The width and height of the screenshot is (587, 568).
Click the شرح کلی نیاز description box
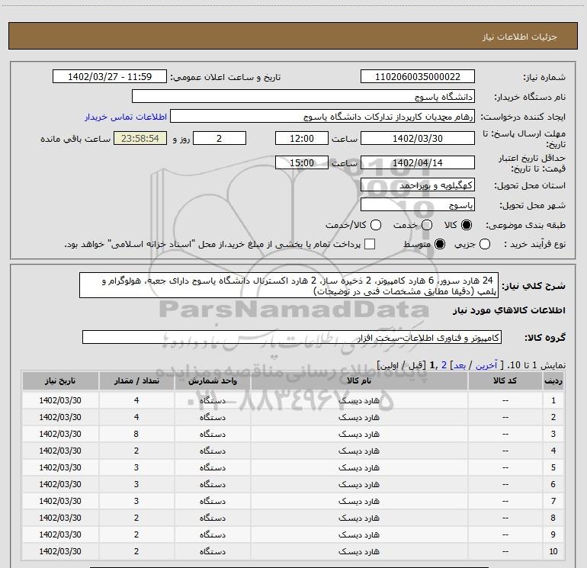click(x=289, y=285)
